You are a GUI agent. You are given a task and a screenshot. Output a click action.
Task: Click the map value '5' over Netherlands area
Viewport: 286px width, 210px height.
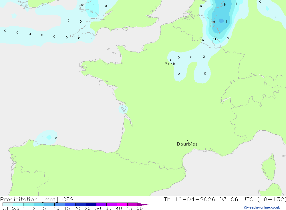point(225,5)
